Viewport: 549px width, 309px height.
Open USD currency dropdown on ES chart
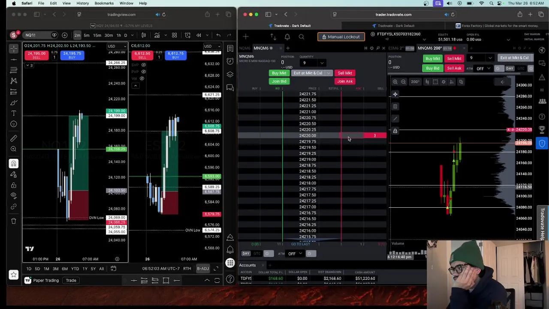tap(213, 46)
